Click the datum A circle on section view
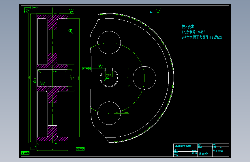Viewport: 250px width, 162px height. (35, 82)
